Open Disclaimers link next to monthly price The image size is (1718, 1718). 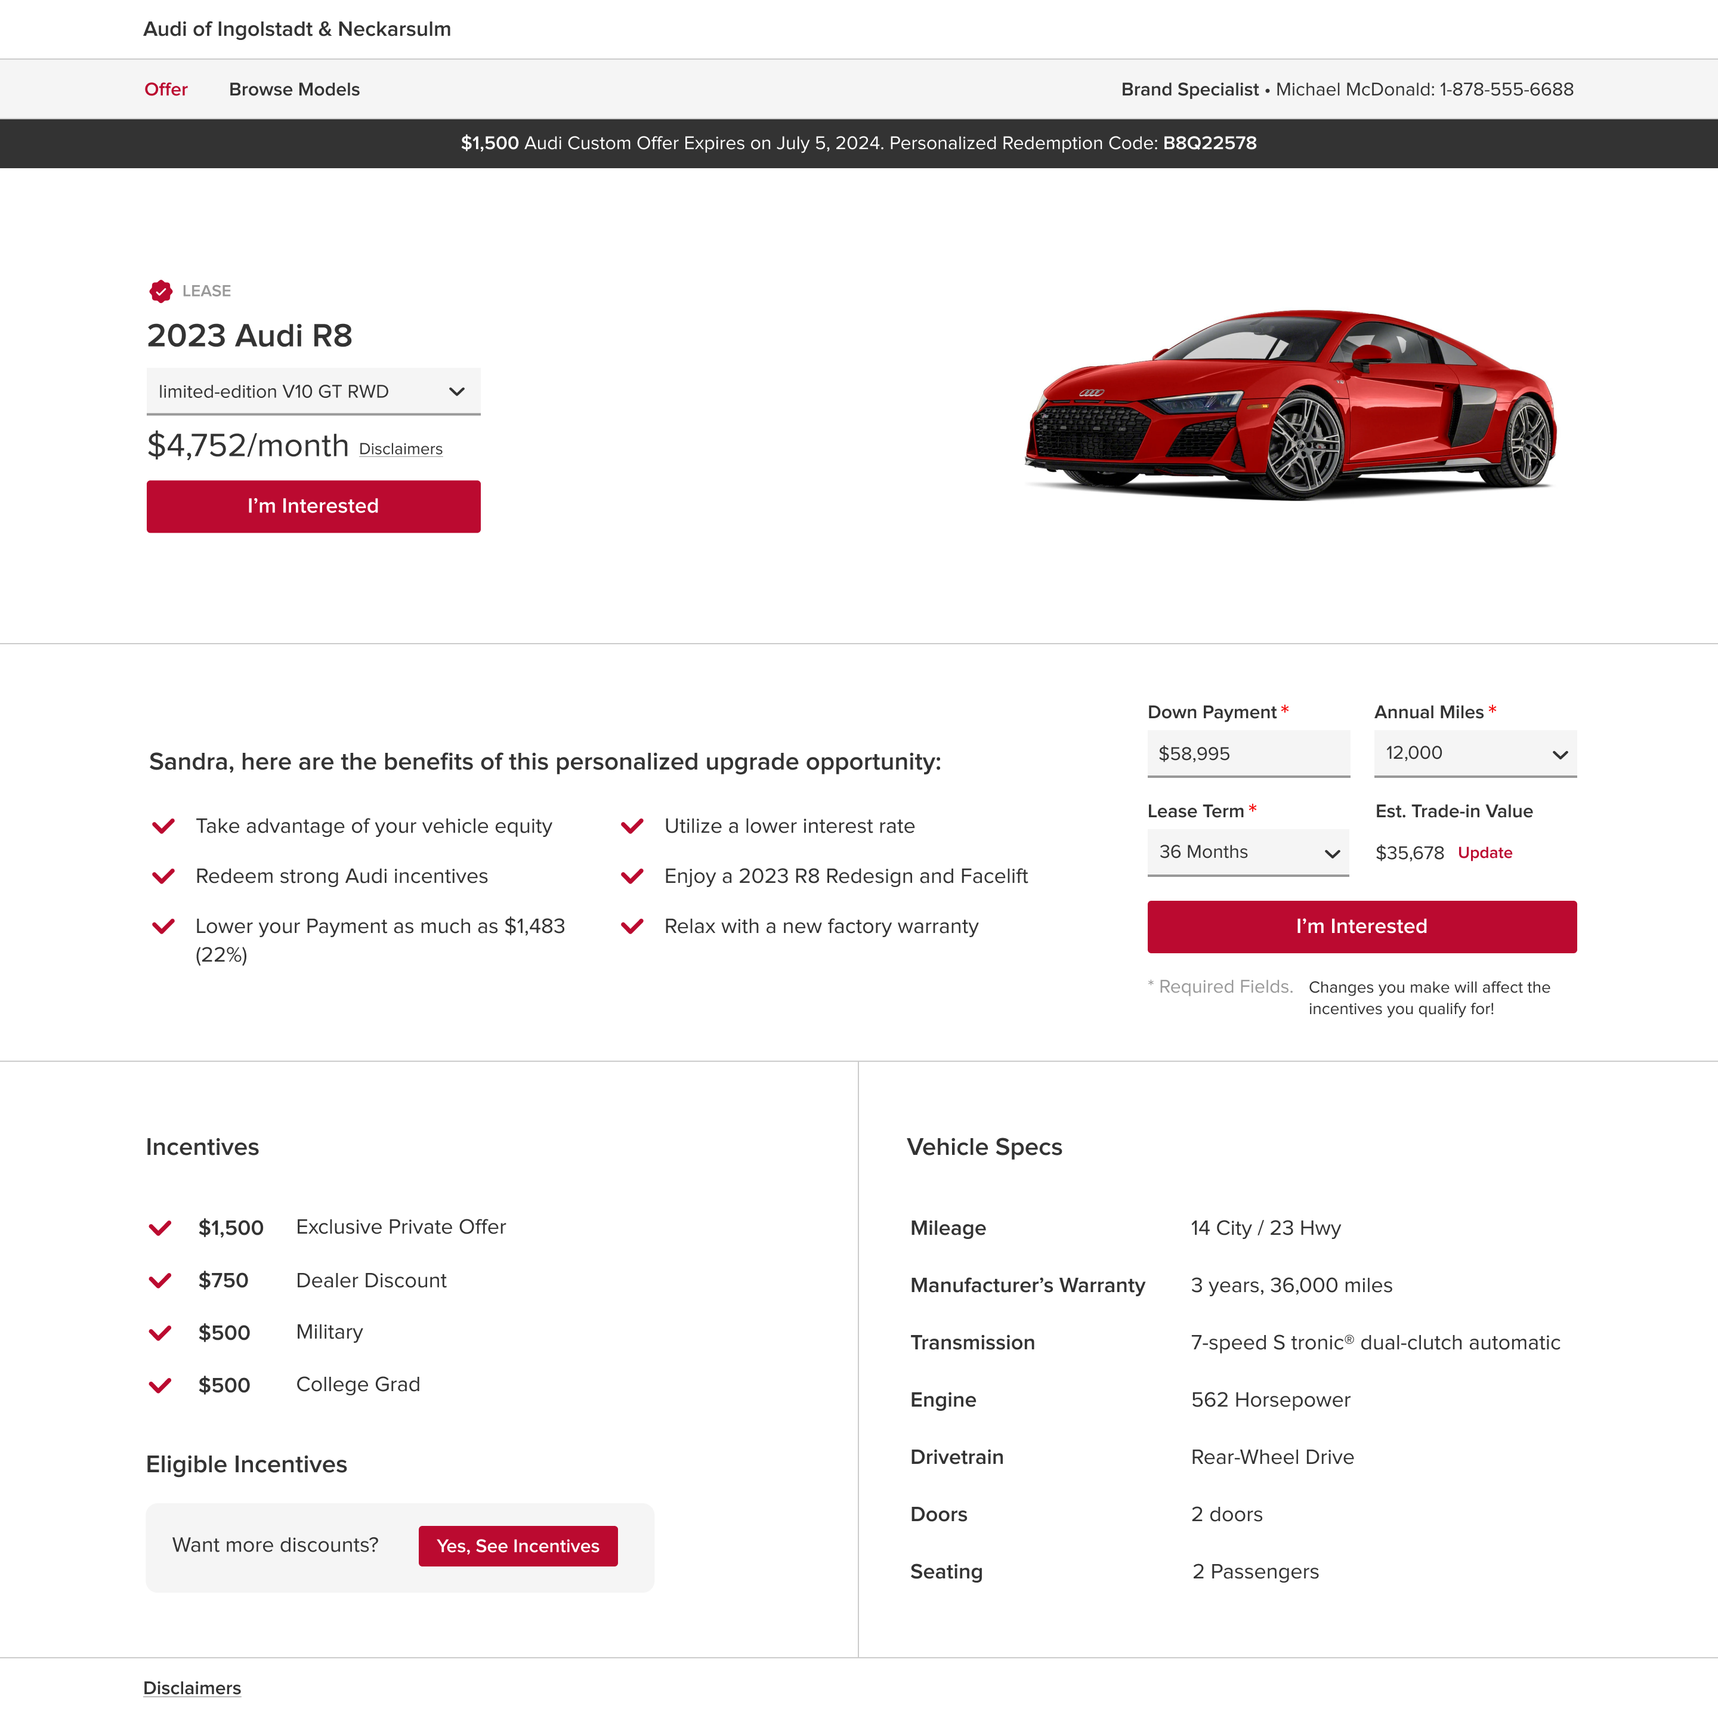400,449
